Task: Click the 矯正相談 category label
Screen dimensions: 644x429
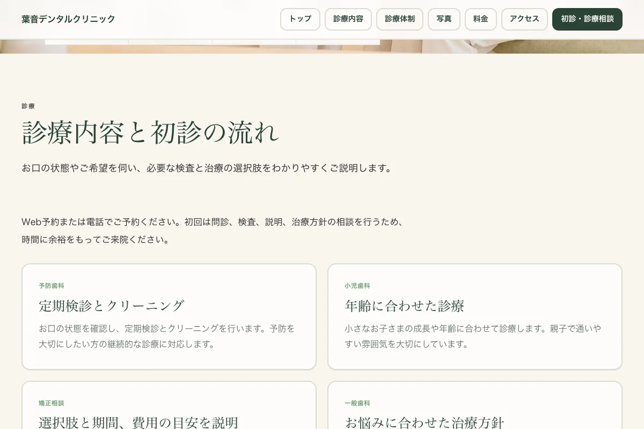Action: (52, 403)
